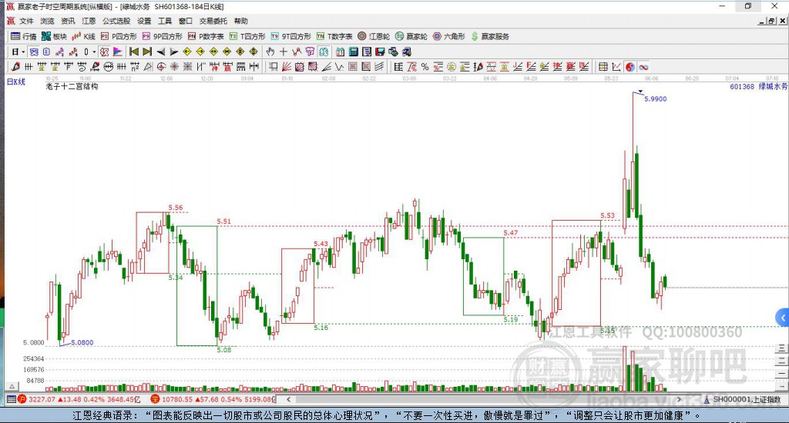
Task: Click the pink-blue flag icon
Action: [x=117, y=52]
